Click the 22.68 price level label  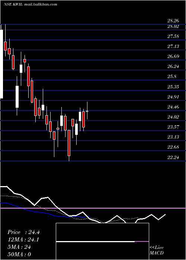[173, 147]
